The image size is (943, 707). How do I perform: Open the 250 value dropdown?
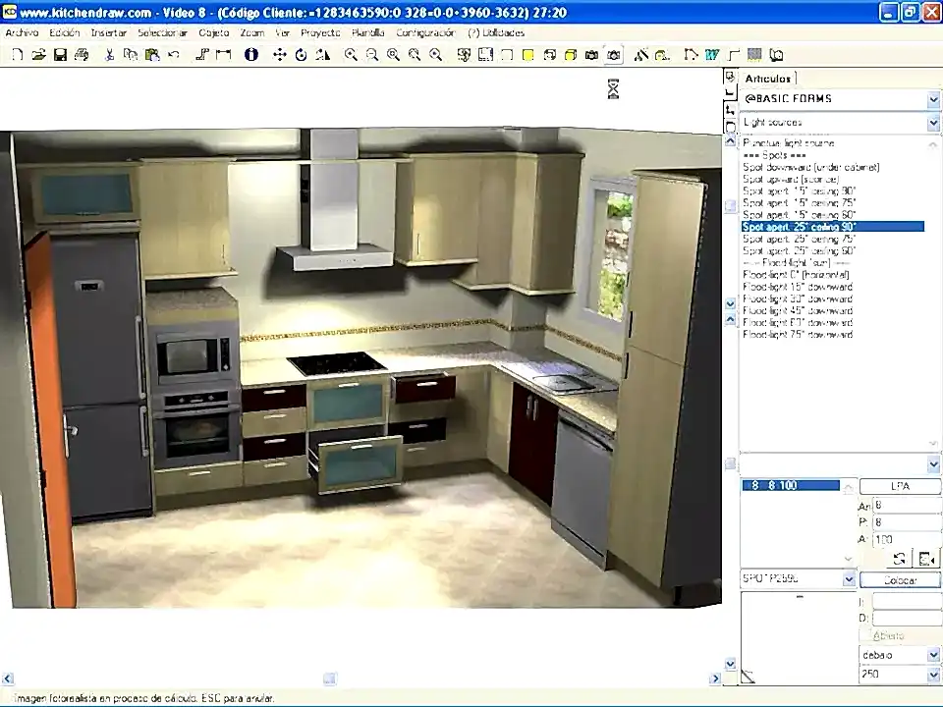click(933, 675)
